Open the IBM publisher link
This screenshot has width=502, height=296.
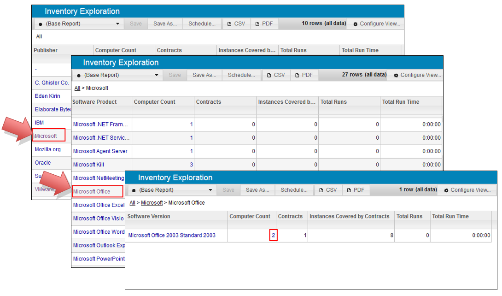(x=39, y=123)
